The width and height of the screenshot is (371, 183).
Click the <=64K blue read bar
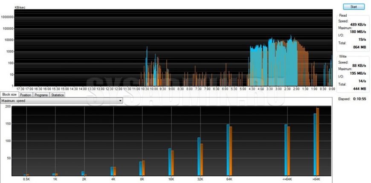pos(286,150)
